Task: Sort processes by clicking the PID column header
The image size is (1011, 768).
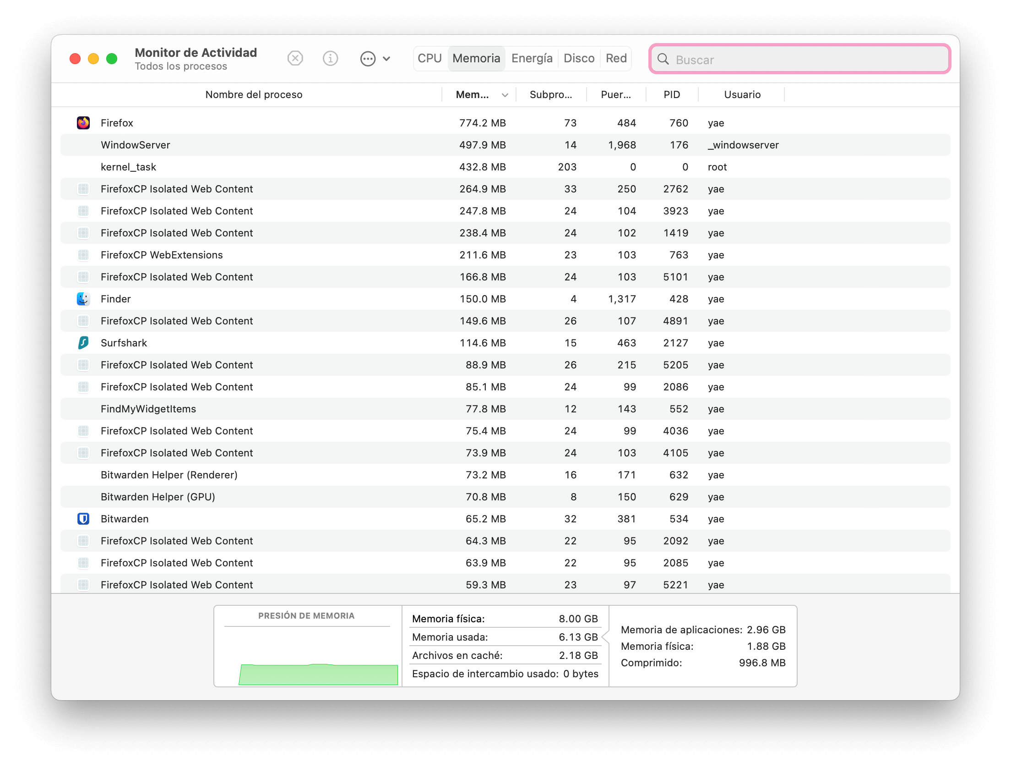Action: click(x=672, y=94)
